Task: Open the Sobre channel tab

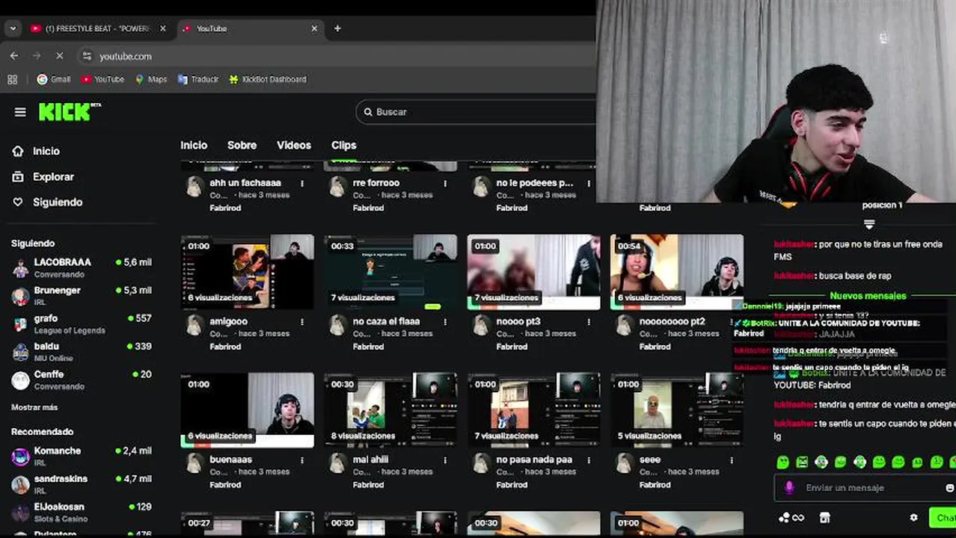Action: click(242, 146)
